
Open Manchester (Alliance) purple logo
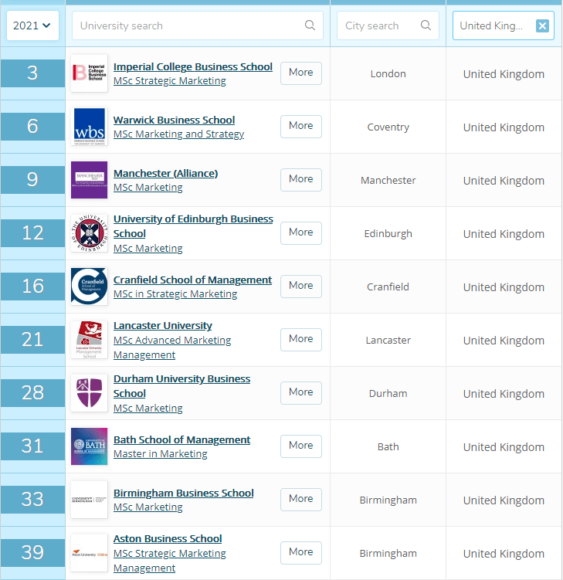click(x=89, y=180)
